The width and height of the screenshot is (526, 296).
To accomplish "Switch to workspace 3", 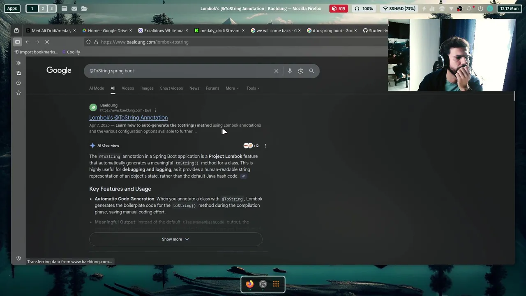I will (x=51, y=8).
